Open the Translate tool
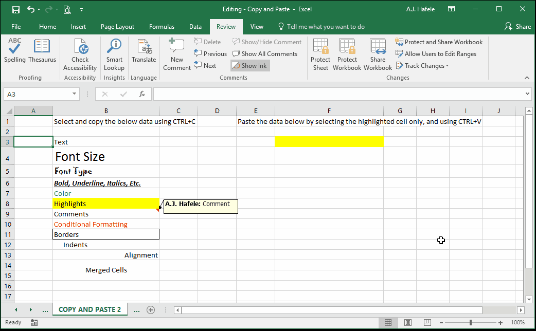This screenshot has height=331, width=536. tap(144, 50)
